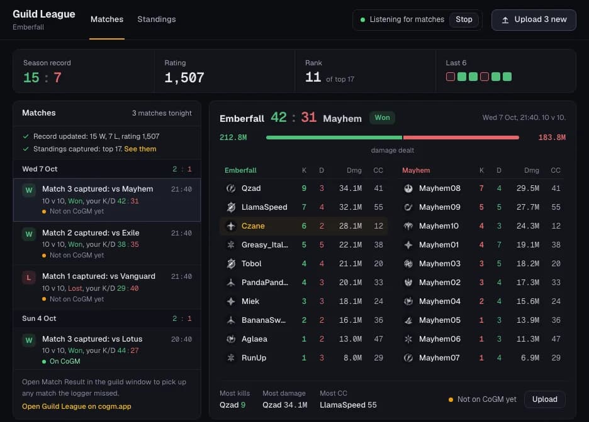Click the LlamaSpeed player name

[264, 207]
